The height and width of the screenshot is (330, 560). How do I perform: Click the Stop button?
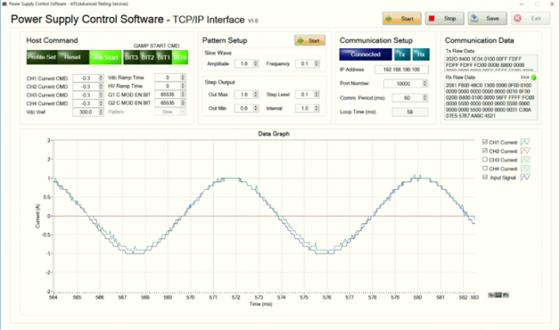(445, 19)
